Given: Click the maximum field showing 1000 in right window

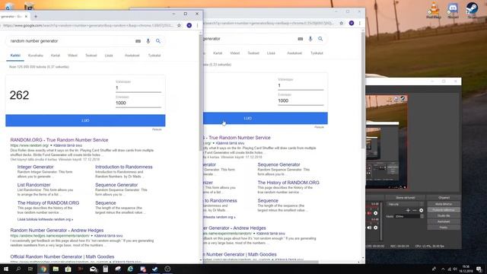Looking at the screenshot, I should [301, 100].
